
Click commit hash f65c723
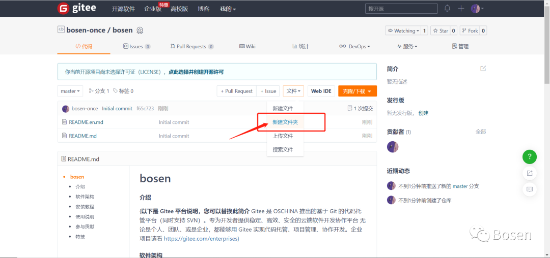tap(145, 108)
